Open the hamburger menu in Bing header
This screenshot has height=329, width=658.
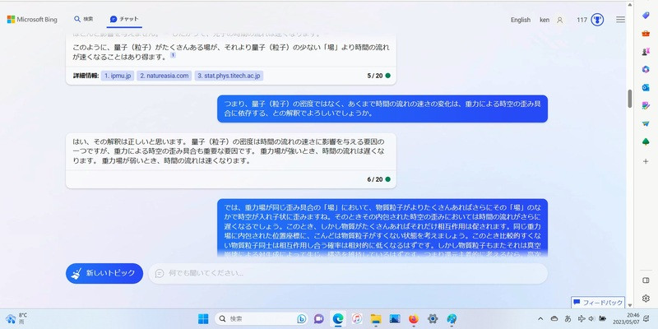(x=620, y=19)
